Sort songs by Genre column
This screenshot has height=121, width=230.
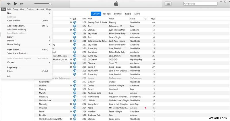point(133,19)
